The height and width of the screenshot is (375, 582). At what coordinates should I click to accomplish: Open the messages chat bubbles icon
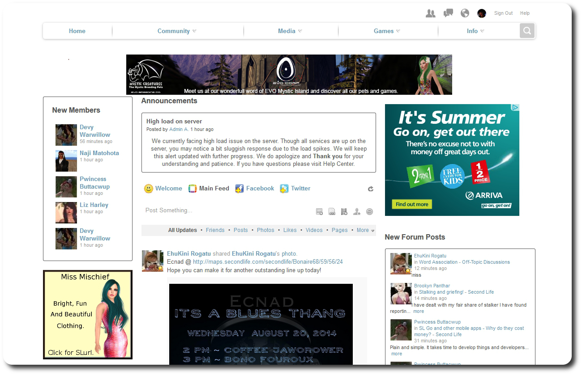[x=448, y=13]
